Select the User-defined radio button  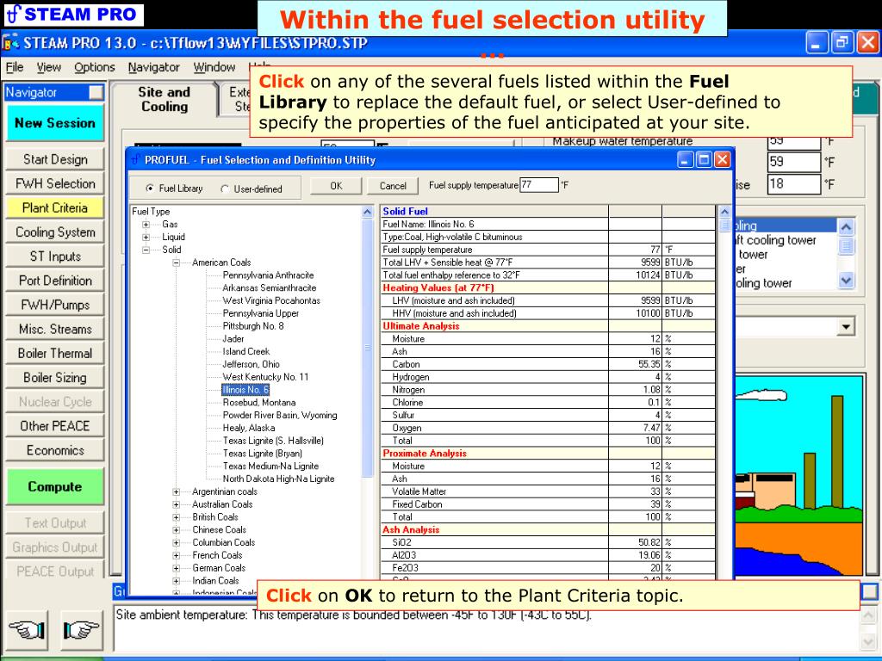(x=225, y=188)
